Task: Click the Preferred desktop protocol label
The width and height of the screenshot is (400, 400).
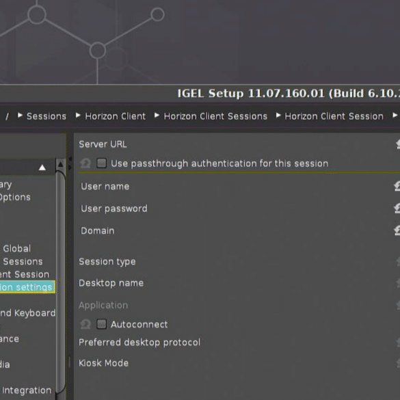Action: point(139,343)
